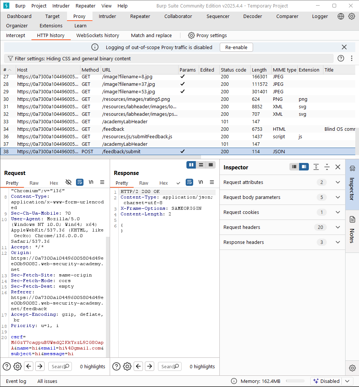Open Event log

(x=16, y=381)
